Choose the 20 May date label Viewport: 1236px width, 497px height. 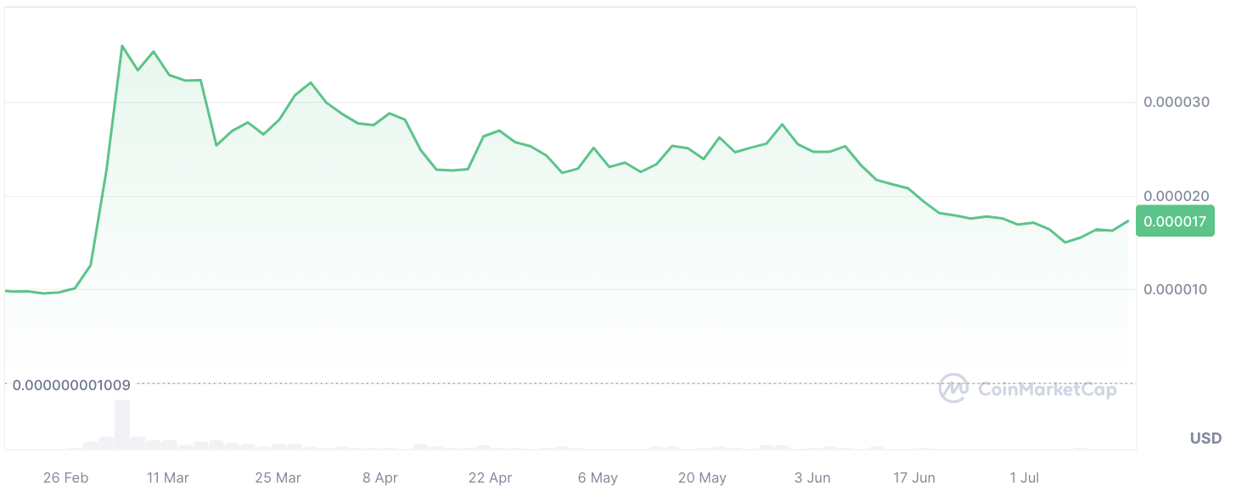(x=703, y=478)
